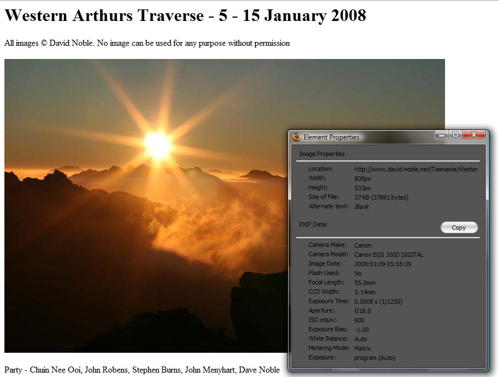Image resolution: width=499 pixels, height=377 pixels.
Task: Click the Exposure Time value 1/1250
Action: point(378,301)
